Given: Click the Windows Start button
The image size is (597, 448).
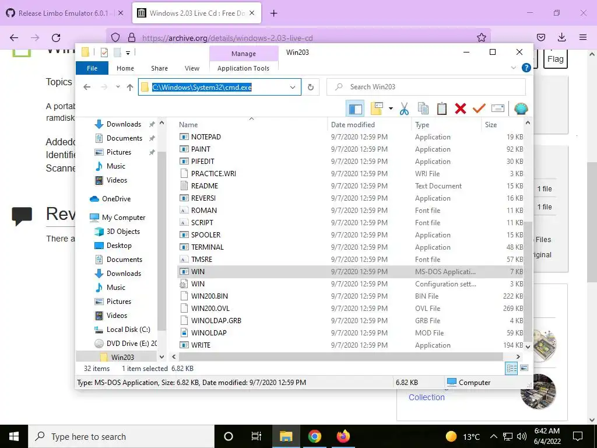Looking at the screenshot, I should pos(14,436).
